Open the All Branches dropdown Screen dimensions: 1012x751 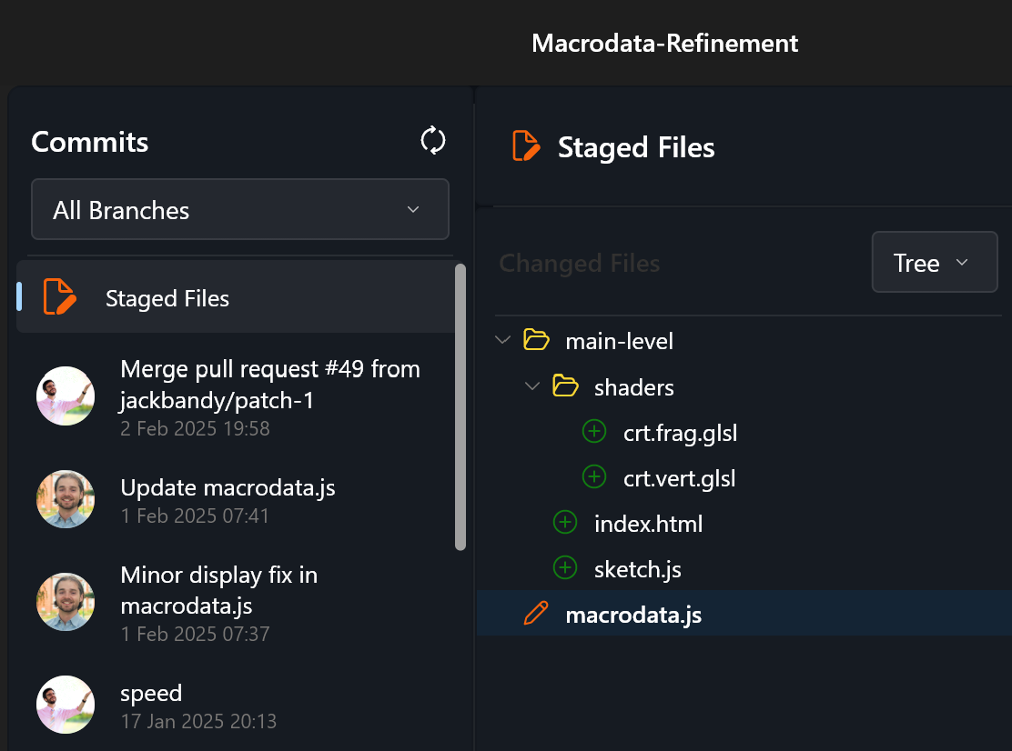click(240, 209)
